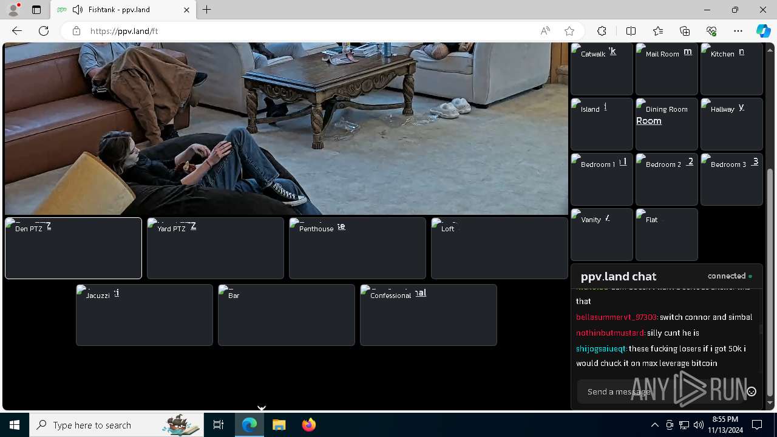Viewport: 777px width, 437px height.
Task: Open the Confessional camera feed
Action: click(x=429, y=315)
